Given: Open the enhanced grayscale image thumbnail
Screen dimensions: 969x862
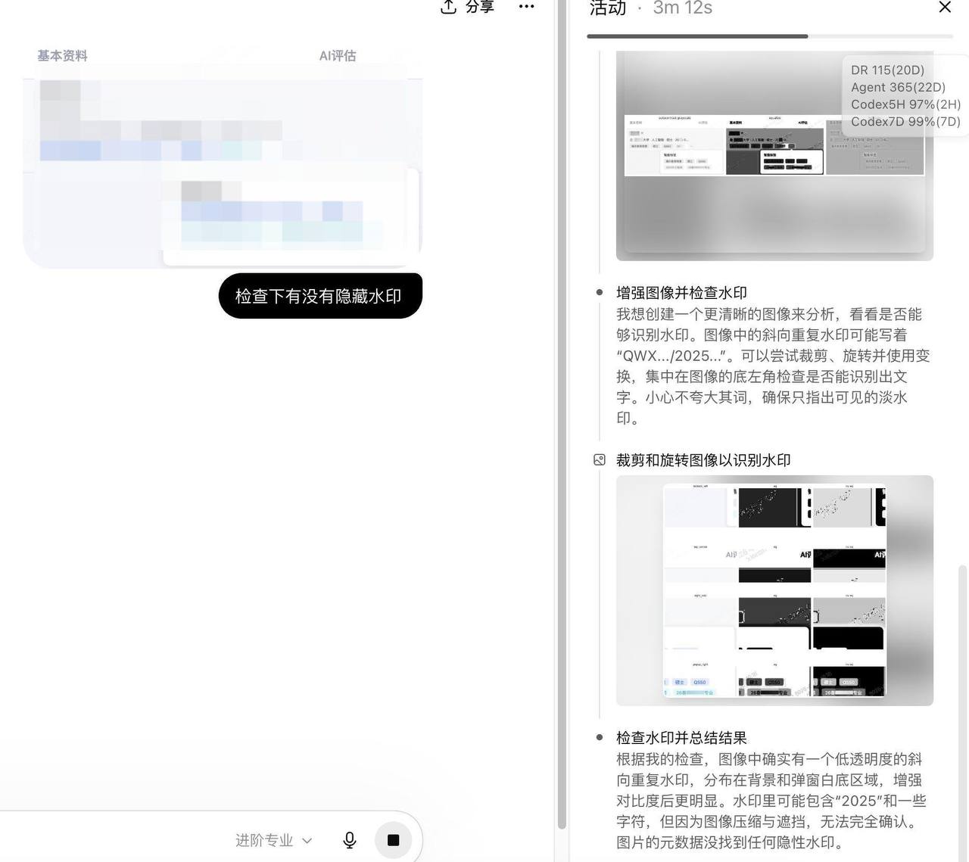Looking at the screenshot, I should click(774, 156).
